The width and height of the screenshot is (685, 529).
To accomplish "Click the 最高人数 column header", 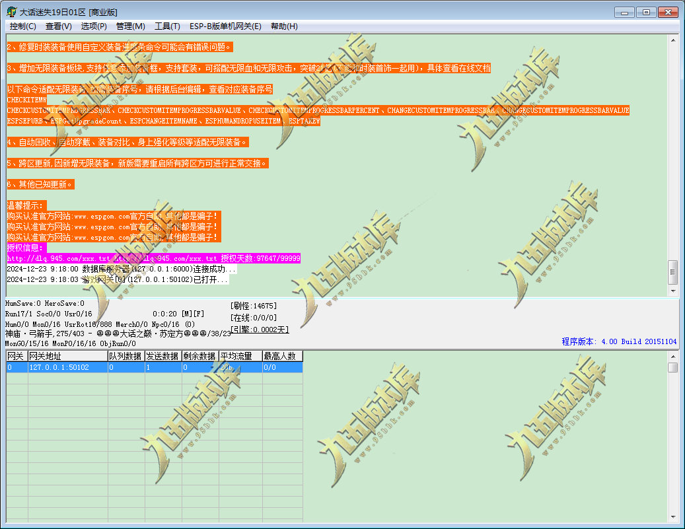I will (282, 356).
